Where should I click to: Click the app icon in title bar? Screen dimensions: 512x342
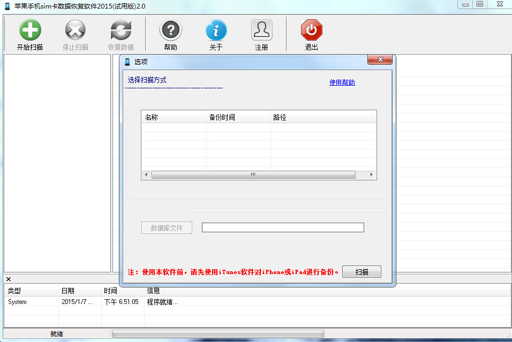[7, 6]
